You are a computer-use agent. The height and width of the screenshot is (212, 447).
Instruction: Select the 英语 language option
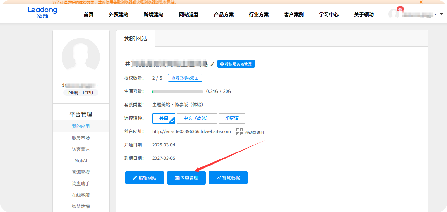164,118
